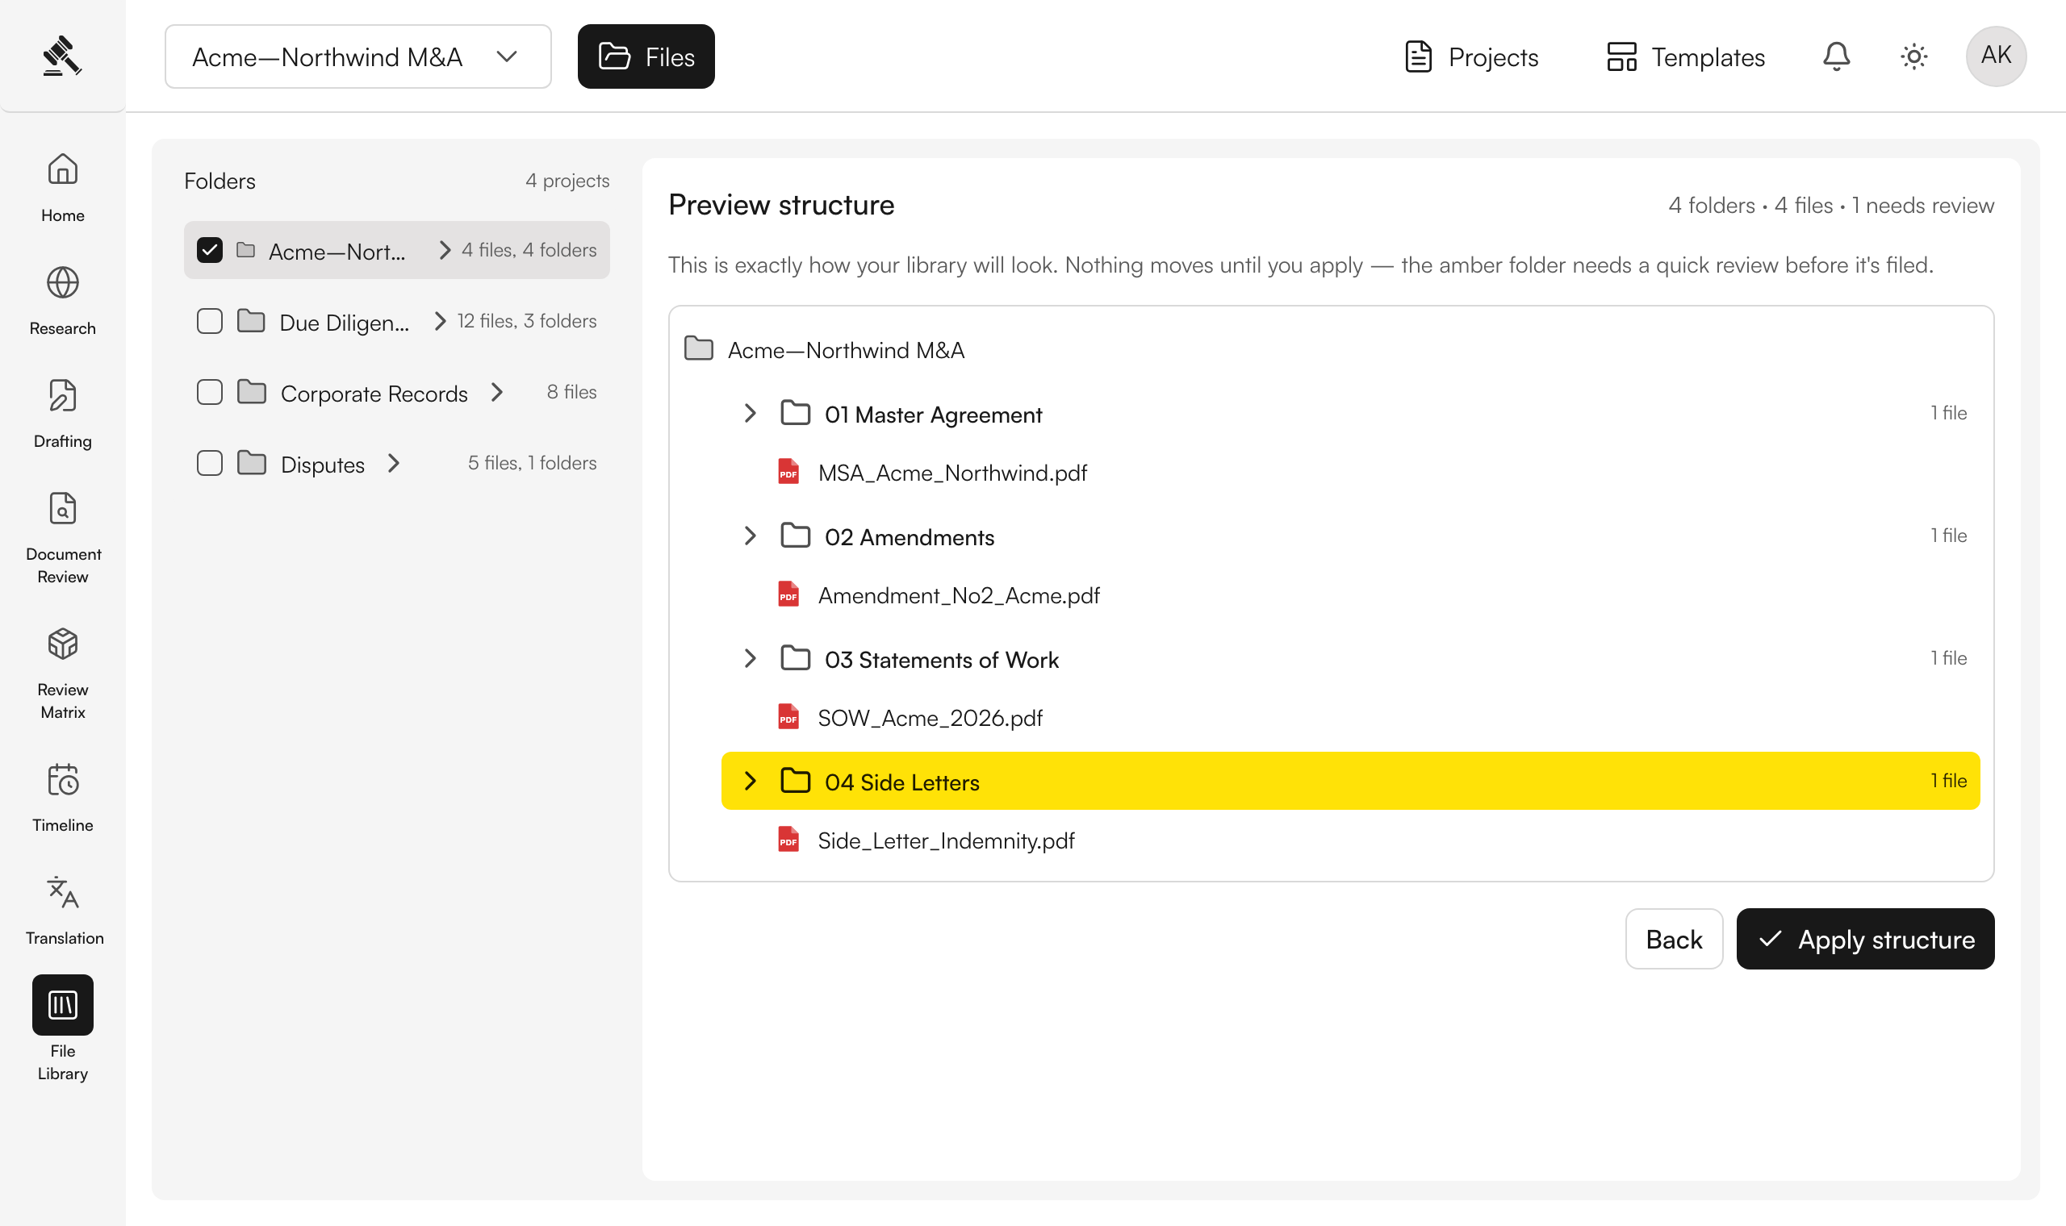Click the '12 files, 3 folders' count
Viewport: 2066px width, 1226px height.
(526, 320)
